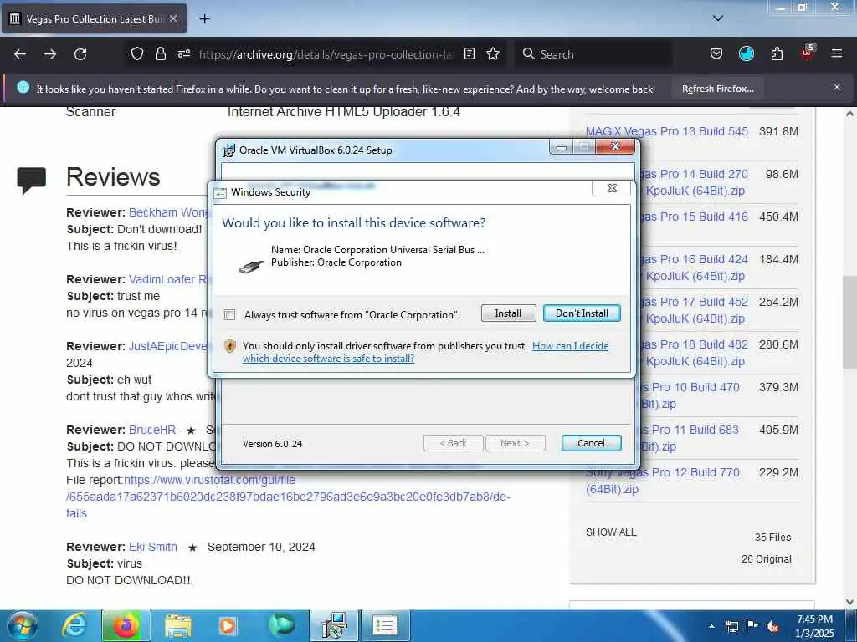Open reviewer Eki Smith profile
This screenshot has width=857, height=642.
(153, 547)
